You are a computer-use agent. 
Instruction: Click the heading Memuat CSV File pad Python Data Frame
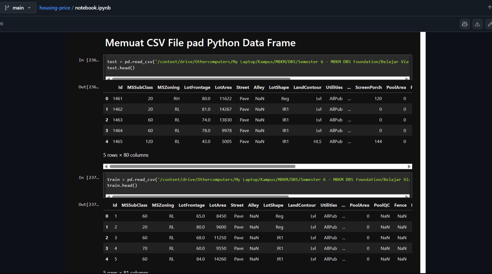[x=200, y=43]
